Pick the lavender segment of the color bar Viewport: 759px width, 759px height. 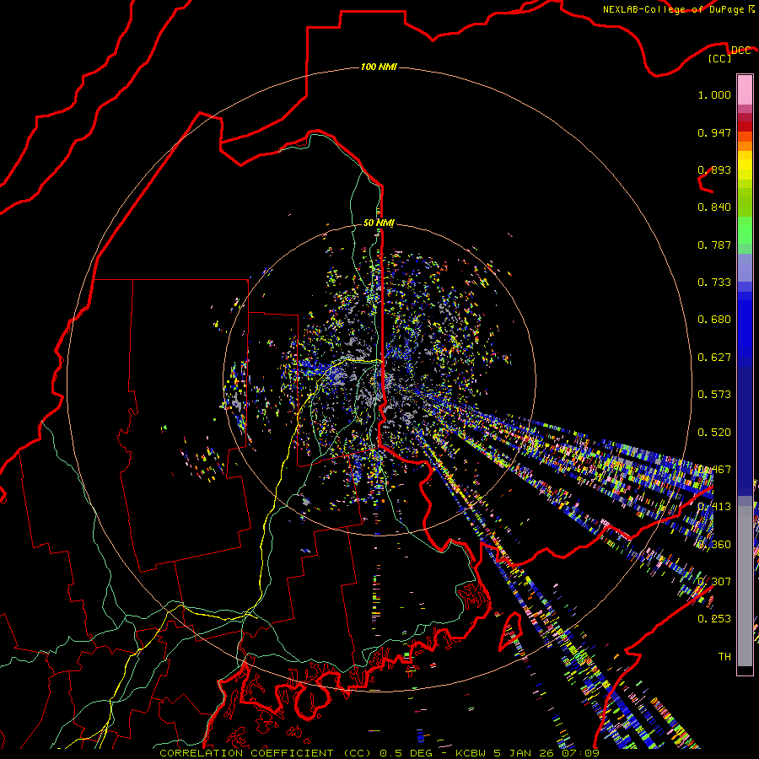point(745,267)
